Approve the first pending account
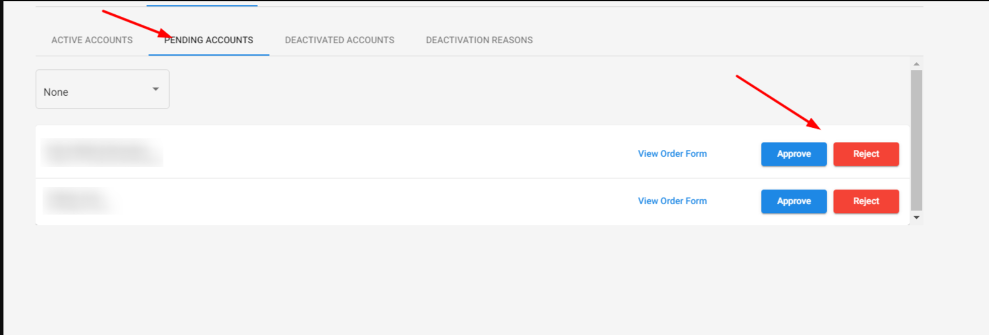The height and width of the screenshot is (335, 989). [x=794, y=154]
